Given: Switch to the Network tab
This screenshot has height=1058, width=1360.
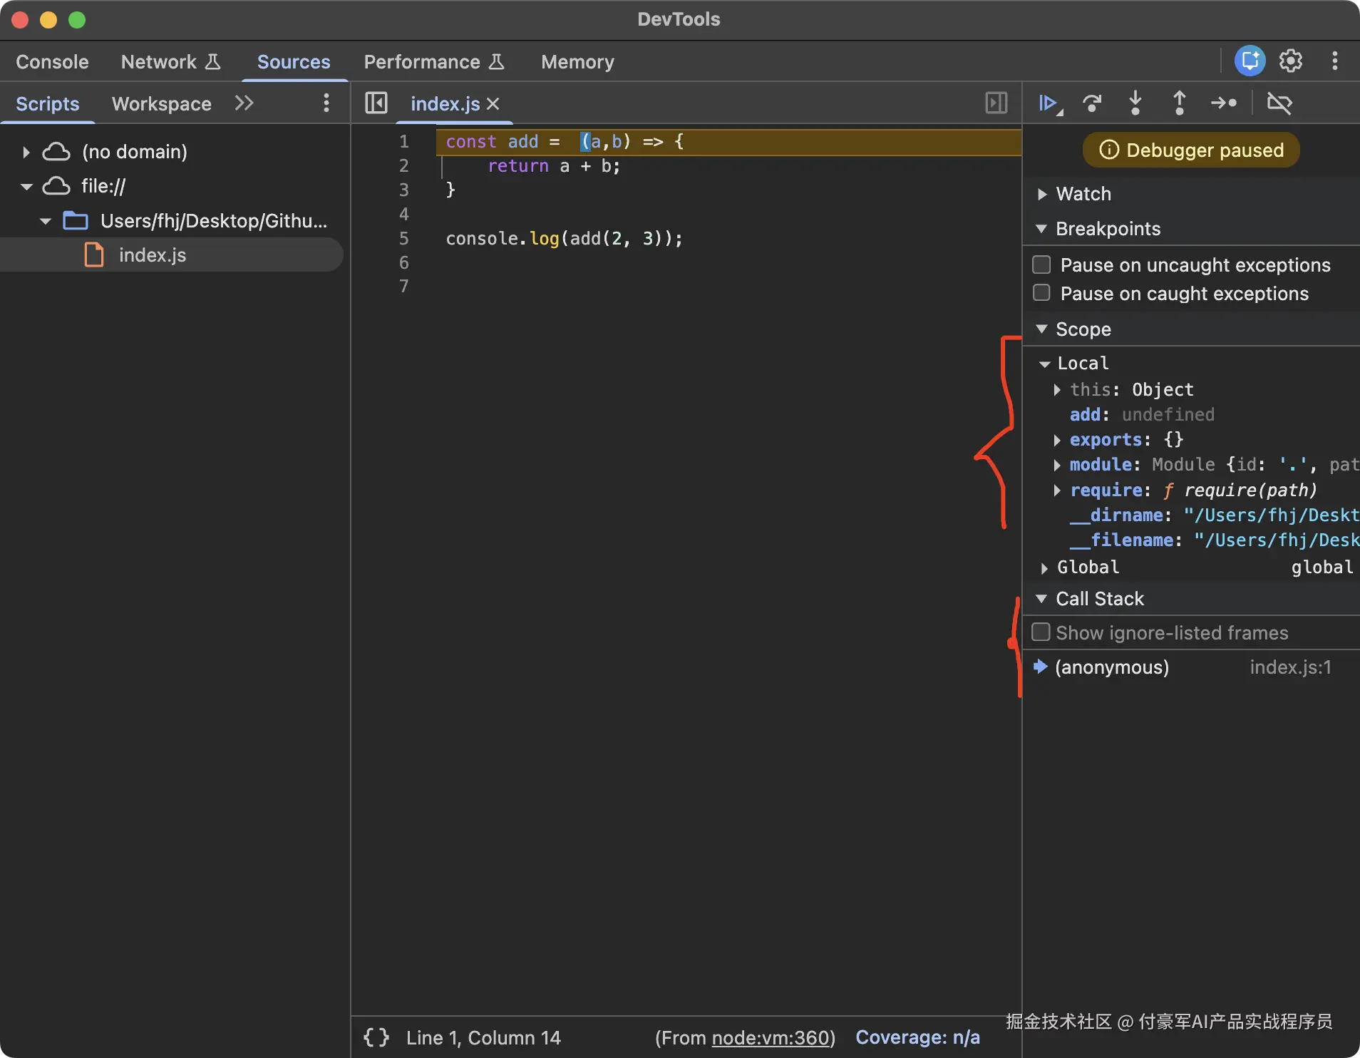Looking at the screenshot, I should click(x=170, y=62).
